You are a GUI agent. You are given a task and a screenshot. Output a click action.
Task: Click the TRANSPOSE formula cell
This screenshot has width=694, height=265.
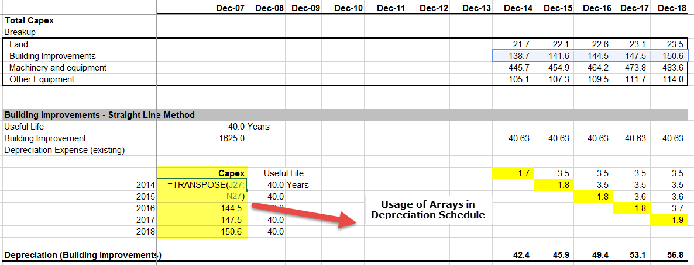coord(201,190)
